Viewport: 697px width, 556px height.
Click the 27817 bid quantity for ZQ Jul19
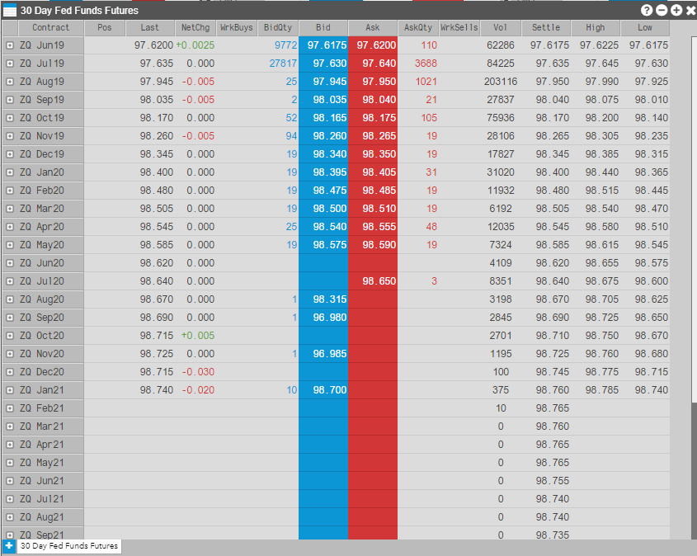(x=283, y=64)
